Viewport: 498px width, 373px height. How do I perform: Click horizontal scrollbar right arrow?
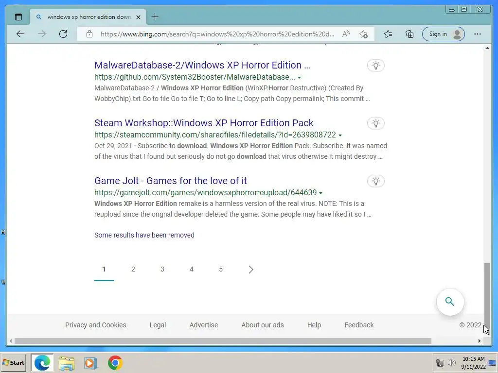(x=479, y=341)
